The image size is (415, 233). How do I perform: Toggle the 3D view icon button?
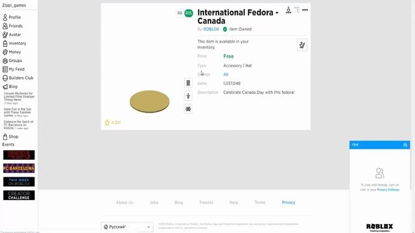click(x=188, y=83)
